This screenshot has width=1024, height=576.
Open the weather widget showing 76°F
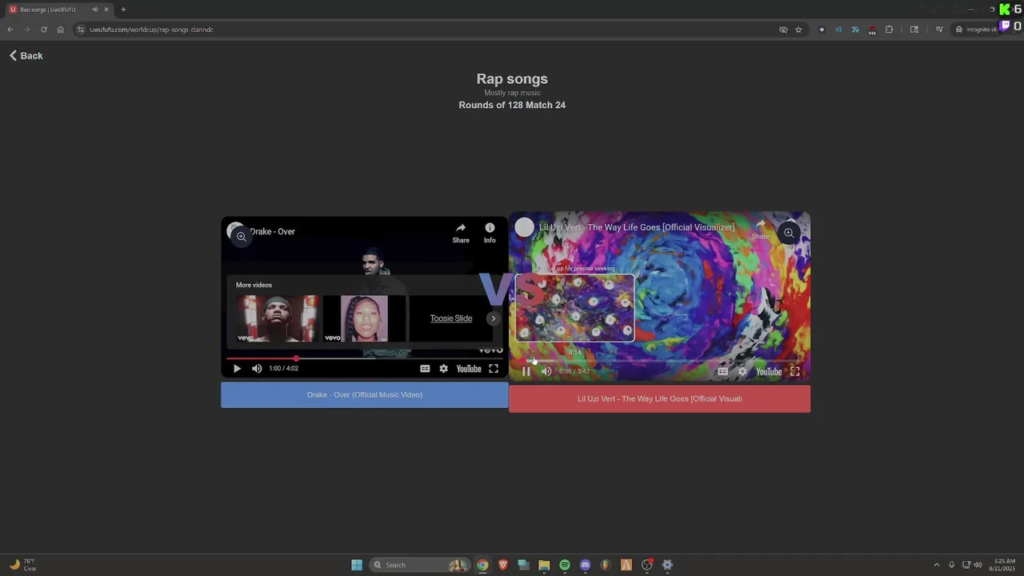point(22,565)
